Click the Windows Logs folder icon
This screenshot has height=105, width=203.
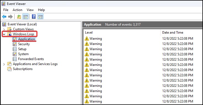coord(9,34)
